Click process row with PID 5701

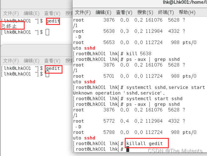pos(135,76)
